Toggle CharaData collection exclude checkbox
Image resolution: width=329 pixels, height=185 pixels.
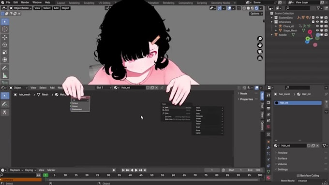click(313, 22)
